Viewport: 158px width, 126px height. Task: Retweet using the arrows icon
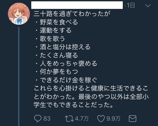(69, 119)
